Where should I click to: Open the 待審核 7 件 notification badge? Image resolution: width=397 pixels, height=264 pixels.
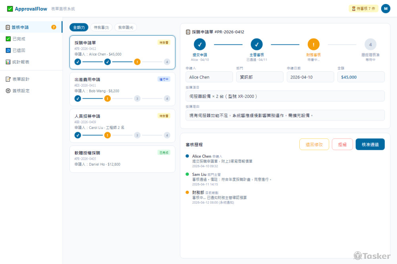364,8
